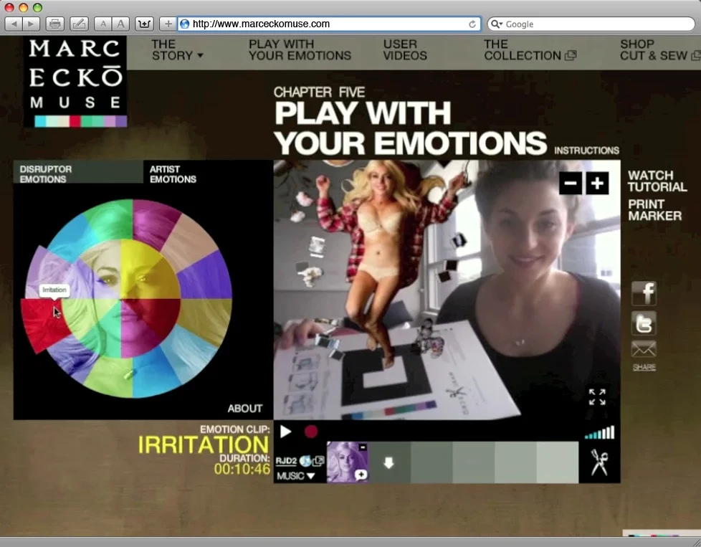Click the down-arrow drop slot in timeline
This screenshot has height=547, width=701.
pos(389,462)
